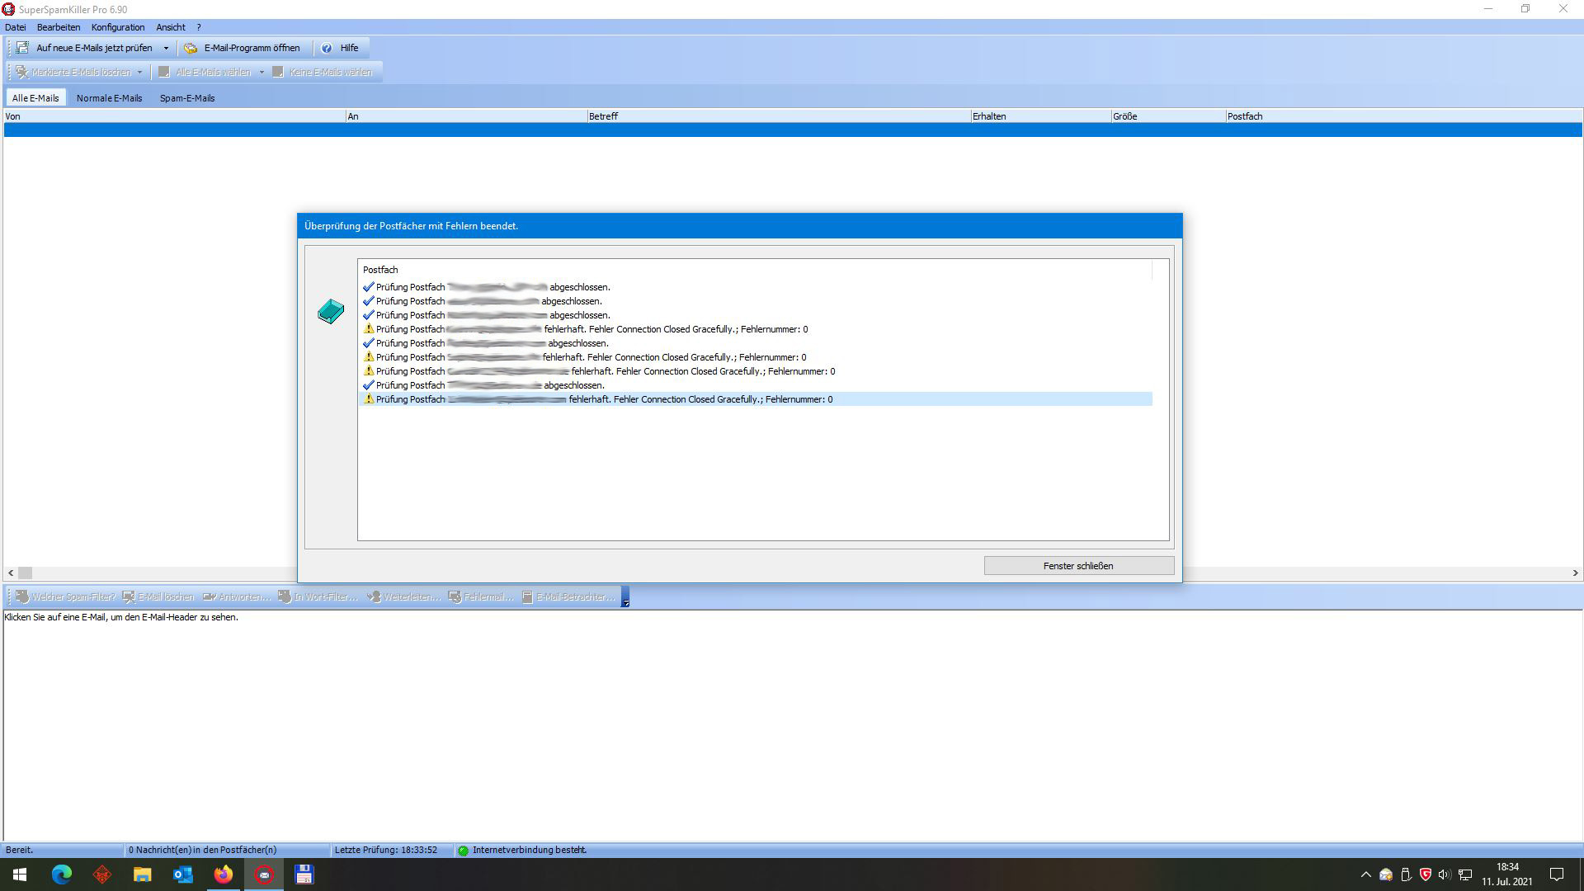
Task: Click the Hilfe question mark icon
Action: 327,48
